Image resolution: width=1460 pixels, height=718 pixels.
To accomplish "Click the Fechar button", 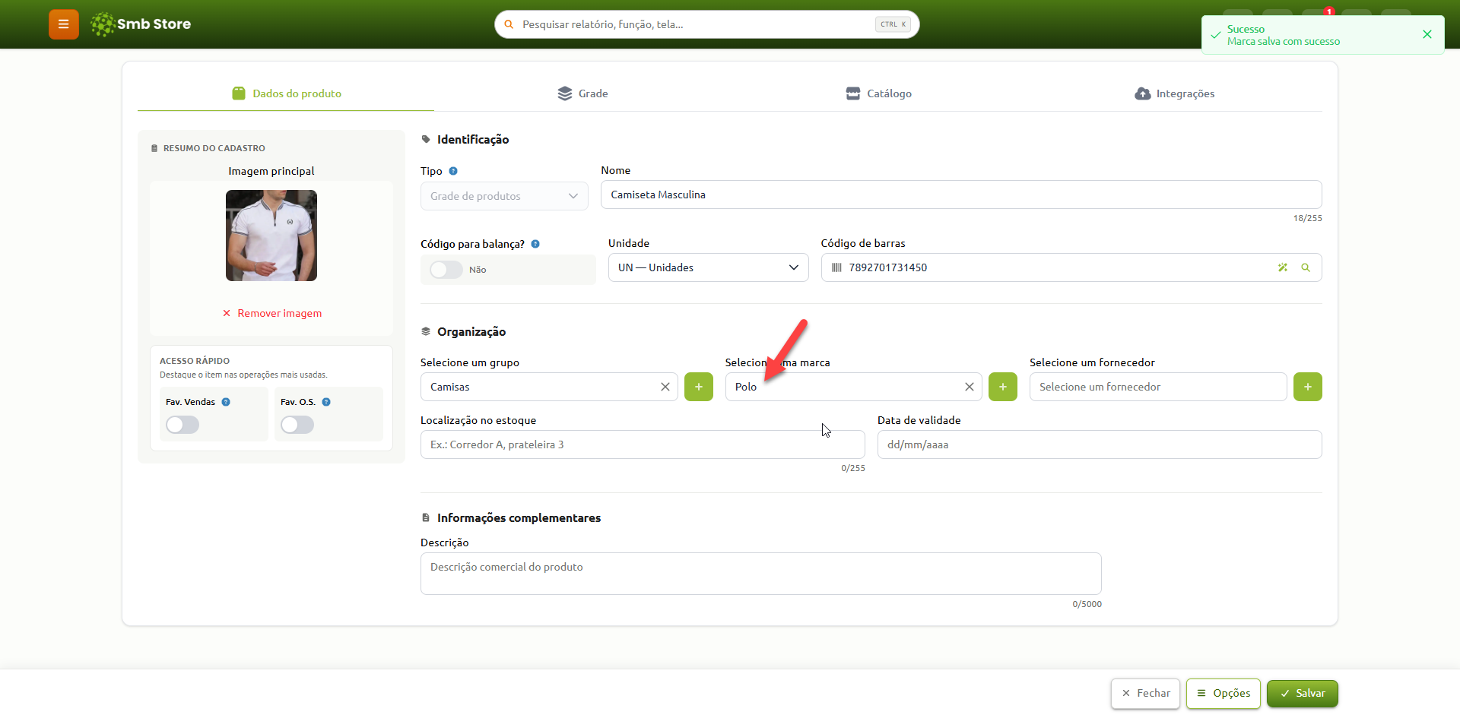I will pos(1146,693).
